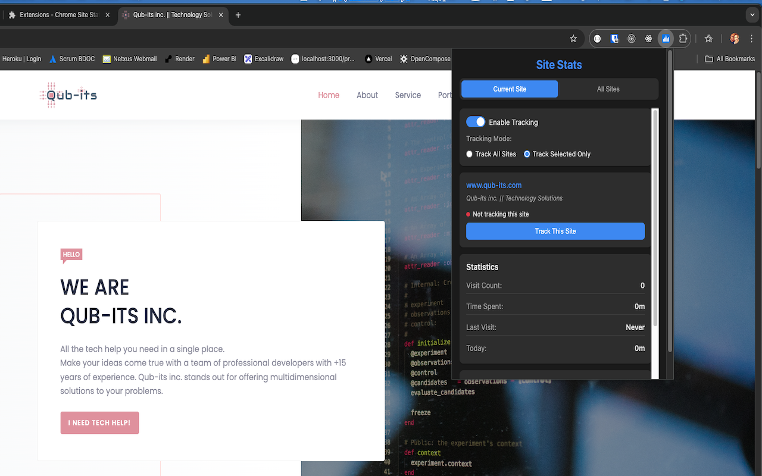This screenshot has height=476, width=762.
Task: Click the Visit Count value 0
Action: (x=642, y=286)
